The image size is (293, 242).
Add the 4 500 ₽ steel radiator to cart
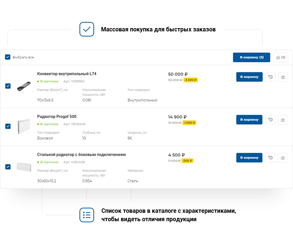click(249, 158)
